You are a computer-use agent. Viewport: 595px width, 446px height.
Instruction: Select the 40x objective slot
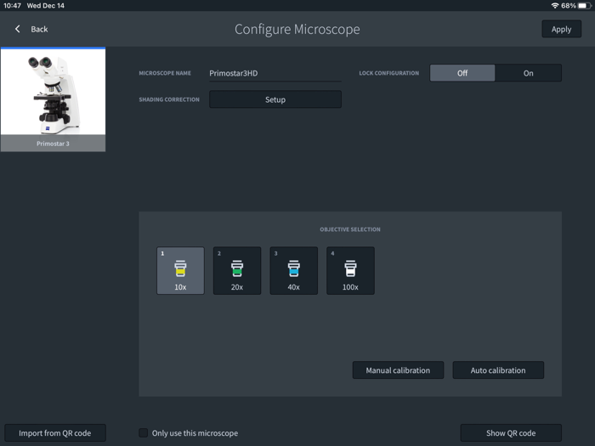[294, 270]
